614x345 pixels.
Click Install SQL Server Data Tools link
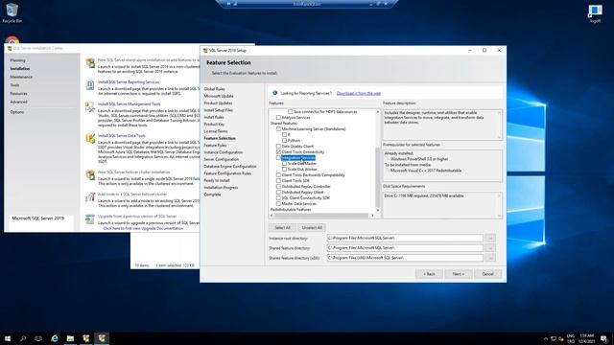click(x=122, y=136)
